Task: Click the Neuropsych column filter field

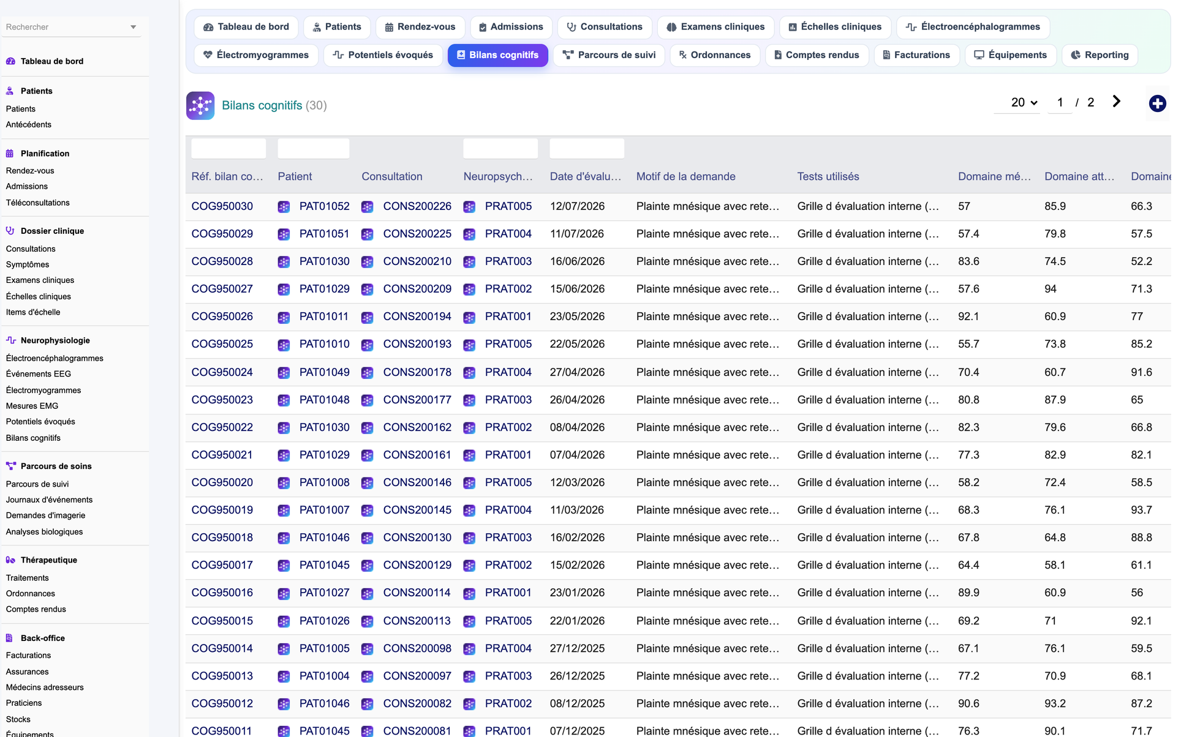Action: point(500,149)
